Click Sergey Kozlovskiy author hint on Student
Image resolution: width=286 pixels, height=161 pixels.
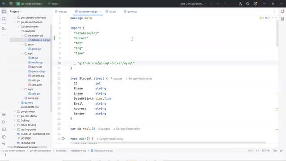[x=139, y=79]
